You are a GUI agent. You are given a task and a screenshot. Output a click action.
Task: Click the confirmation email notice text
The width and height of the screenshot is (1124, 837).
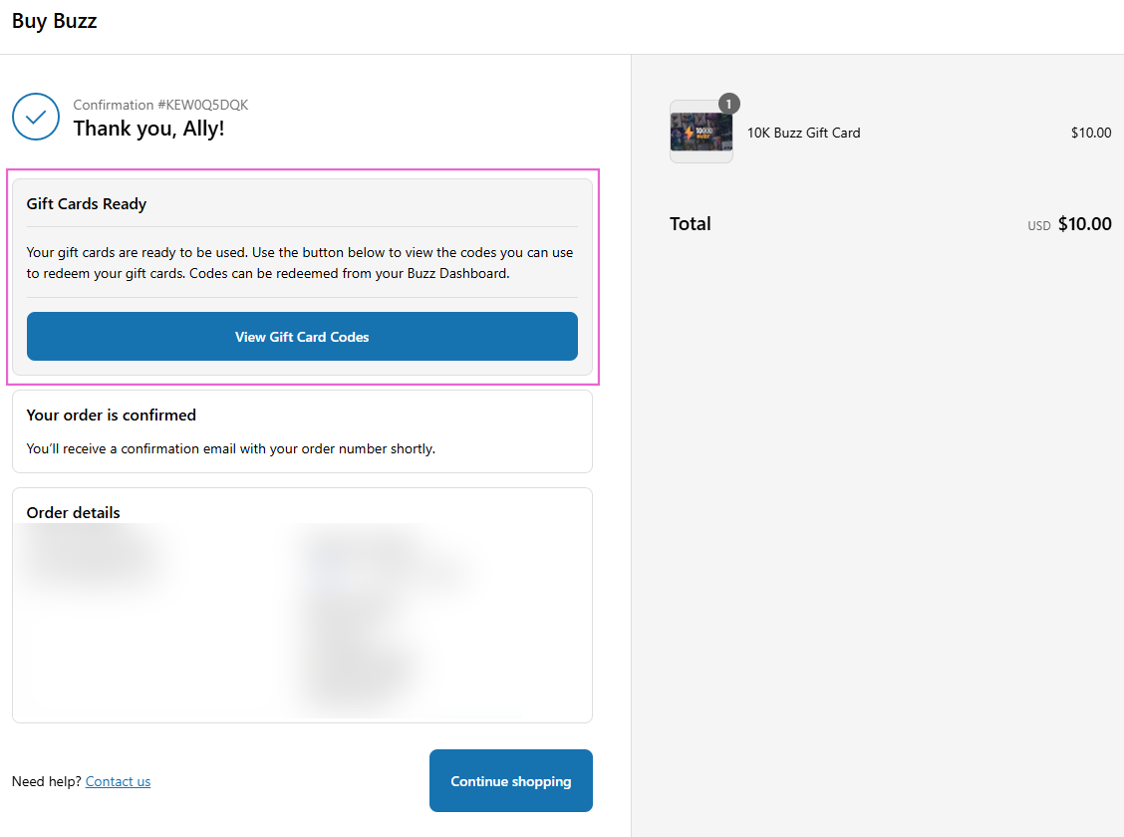pyautogui.click(x=230, y=449)
